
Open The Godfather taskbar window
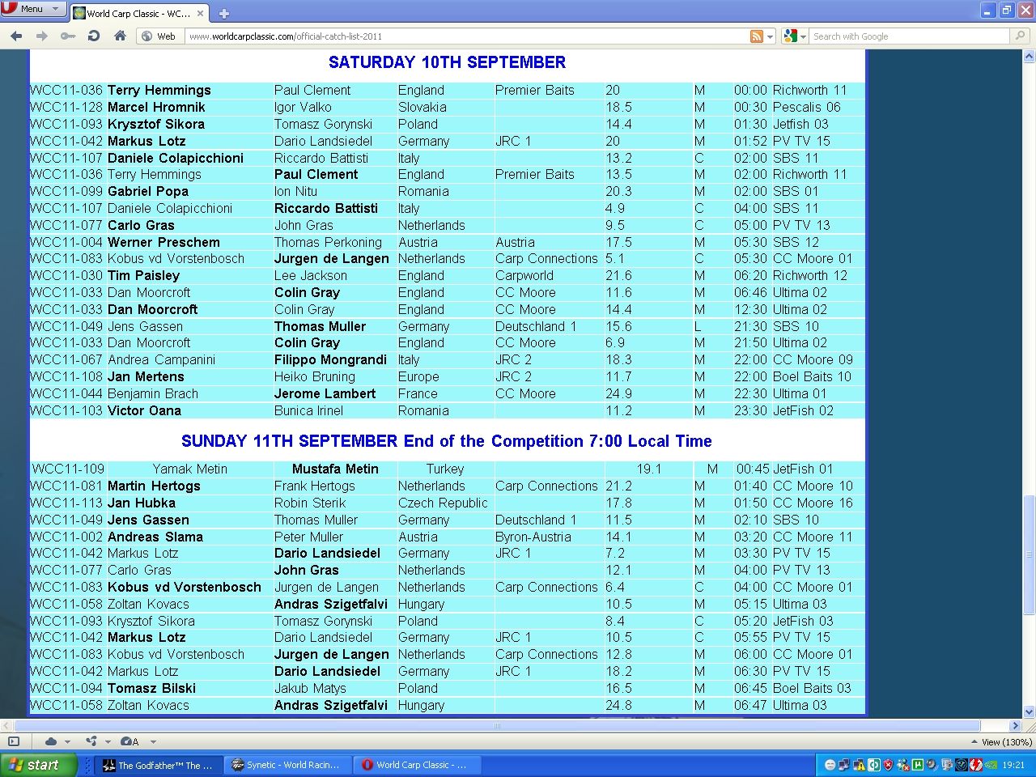pyautogui.click(x=158, y=765)
